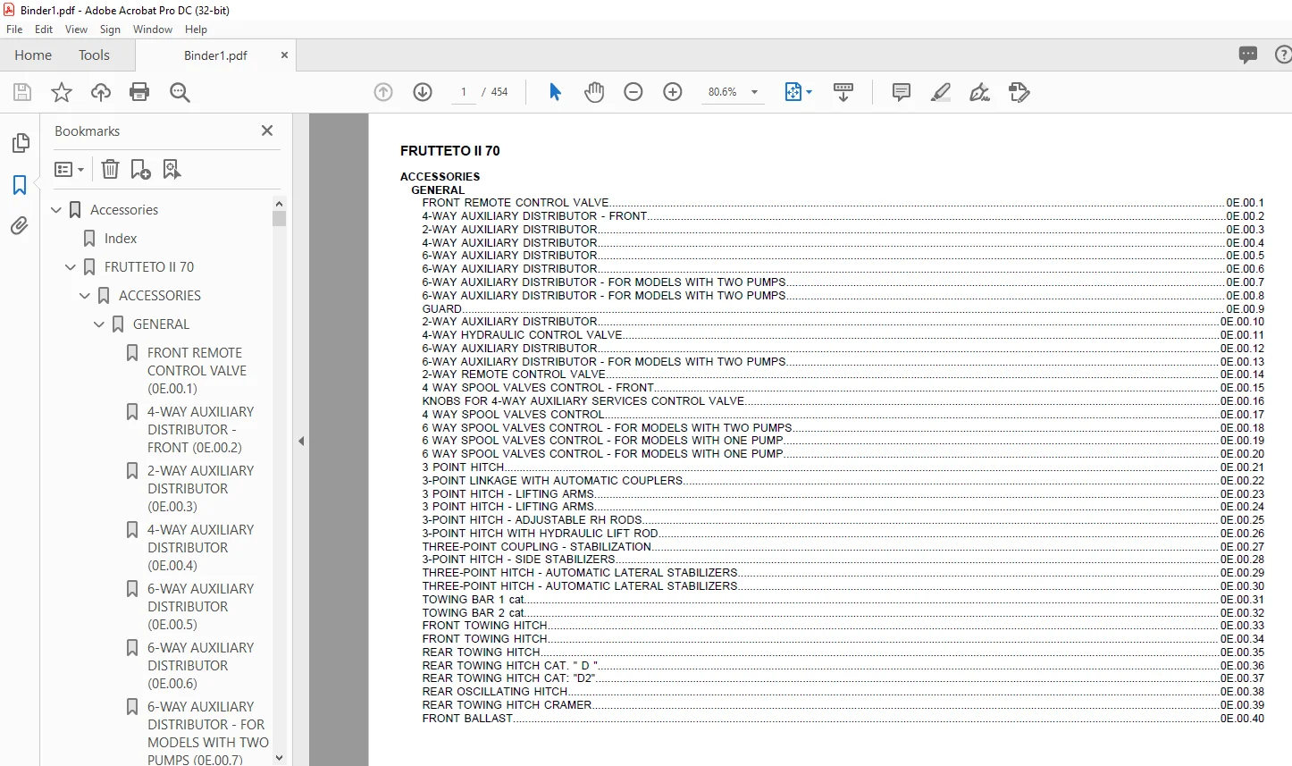Click the page number input field

(x=463, y=92)
